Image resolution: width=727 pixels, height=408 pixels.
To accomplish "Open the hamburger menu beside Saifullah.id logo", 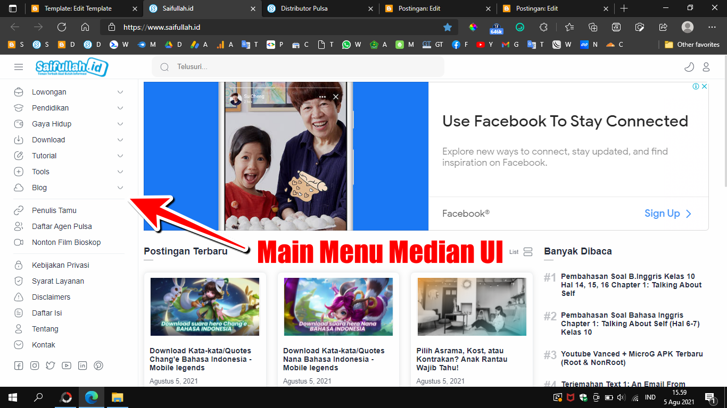I will click(x=19, y=67).
